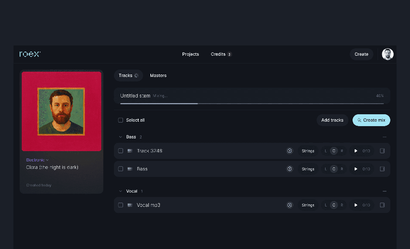Image resolution: width=410 pixels, height=249 pixels.
Task: Click the solo target icon for Bass track
Action: (289, 169)
